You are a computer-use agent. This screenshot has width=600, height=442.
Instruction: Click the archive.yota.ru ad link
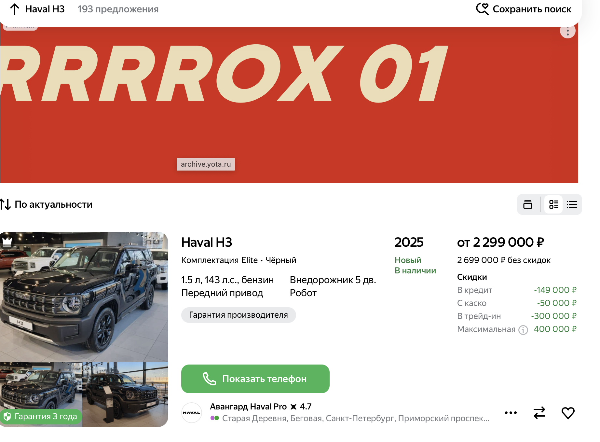(x=206, y=164)
